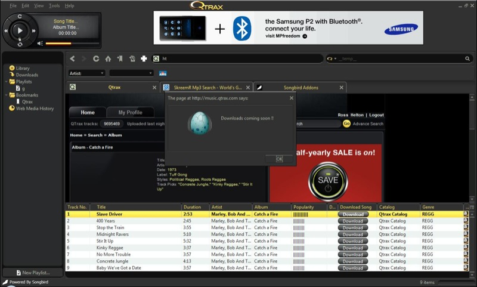The image size is (477, 287).
Task: Skip to the next track
Action: [33, 31]
